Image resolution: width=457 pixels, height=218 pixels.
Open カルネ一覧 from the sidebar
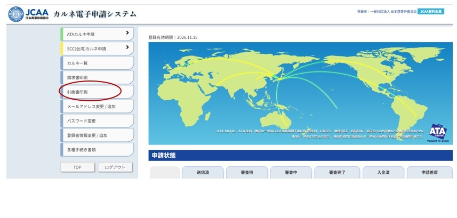(97, 63)
